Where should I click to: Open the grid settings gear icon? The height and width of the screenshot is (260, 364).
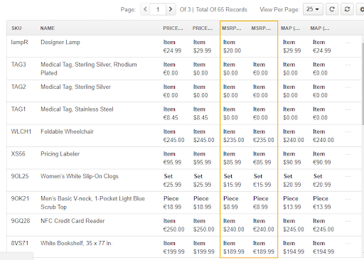[x=361, y=9]
